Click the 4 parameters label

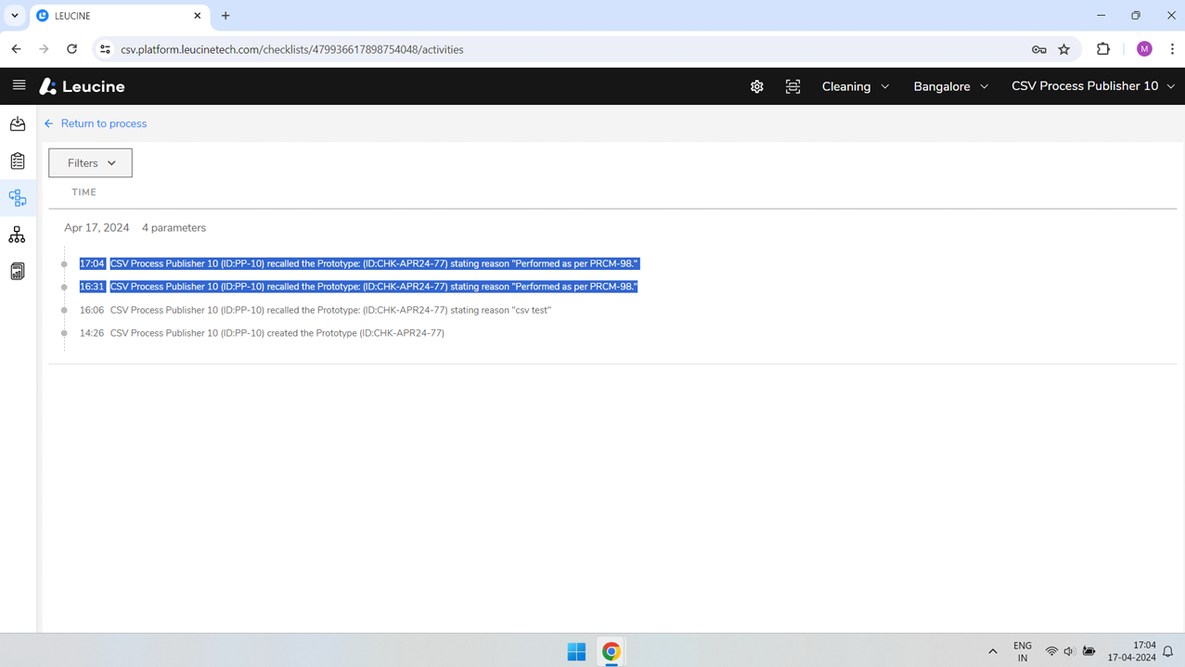click(x=174, y=227)
